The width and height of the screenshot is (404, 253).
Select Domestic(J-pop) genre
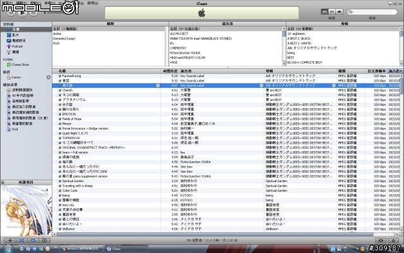coord(64,39)
